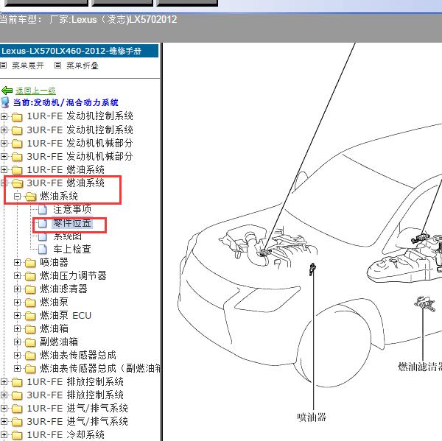Click the 喷油器 folder icon
Viewport: 442px width, 441px height.
[x=30, y=263]
